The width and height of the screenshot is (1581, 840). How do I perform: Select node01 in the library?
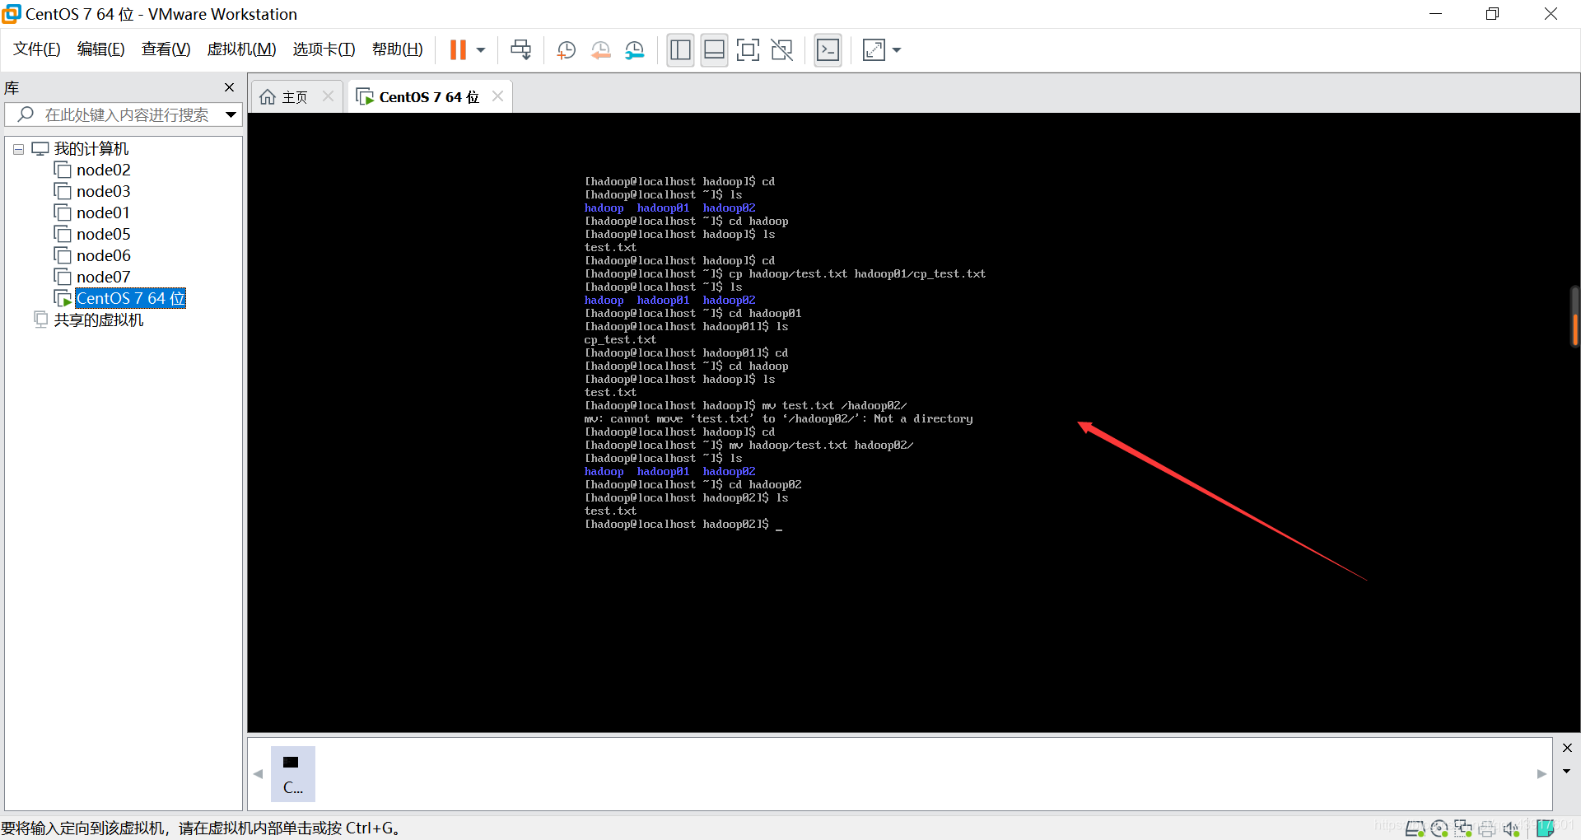(x=103, y=213)
